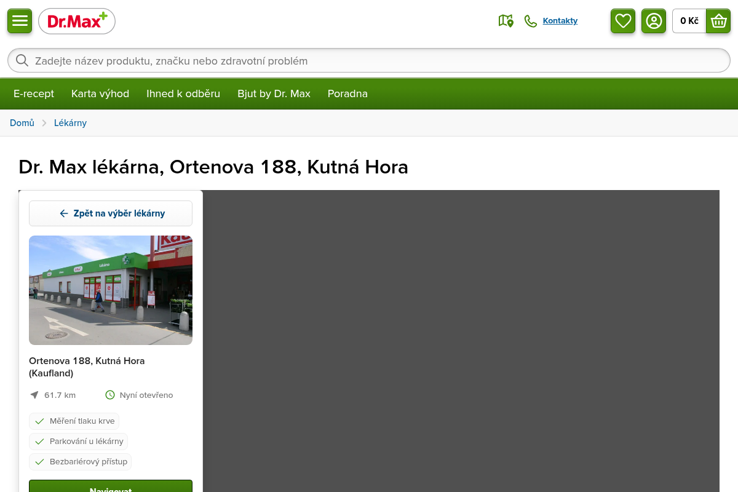Open the E-recept menu item

point(34,93)
